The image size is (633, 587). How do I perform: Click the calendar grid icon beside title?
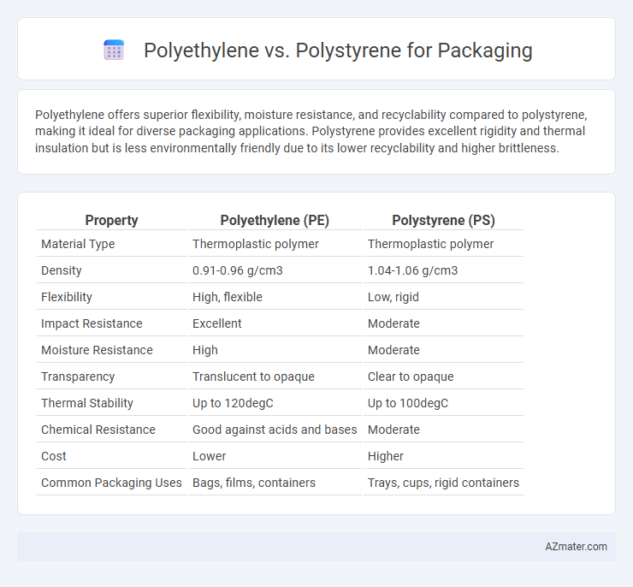[114, 50]
